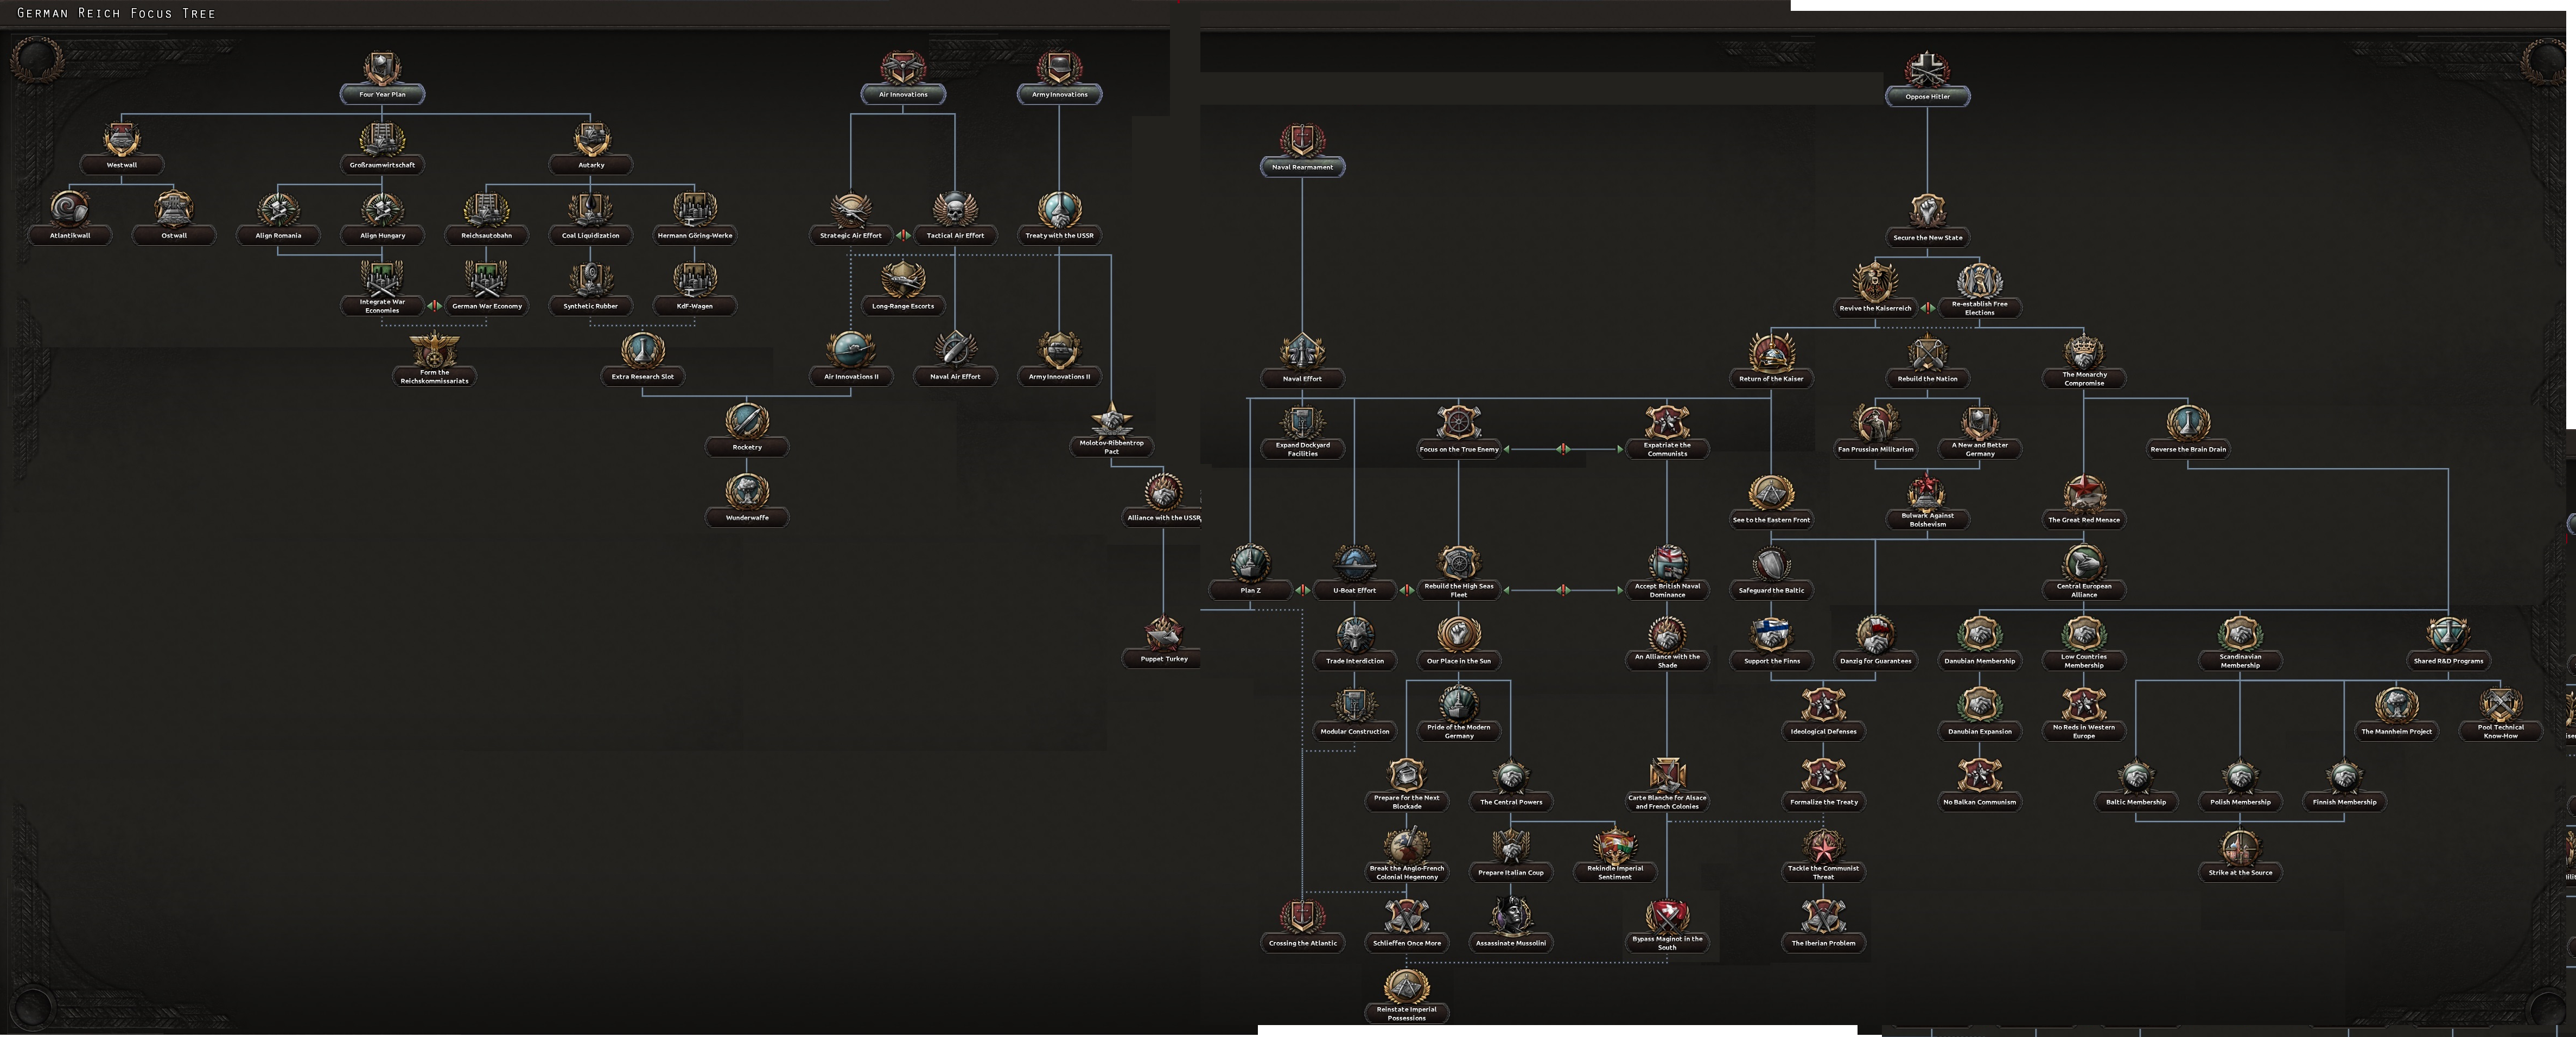Click the Assassinate Mussolini focus icon
The image size is (2576, 1037).
point(1511,916)
